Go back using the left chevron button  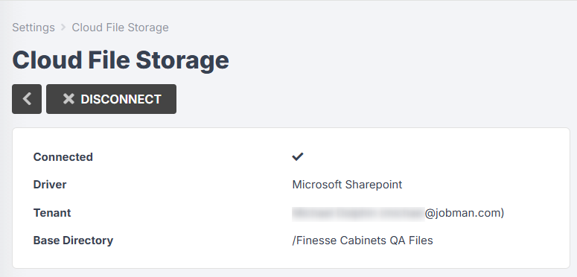(27, 99)
